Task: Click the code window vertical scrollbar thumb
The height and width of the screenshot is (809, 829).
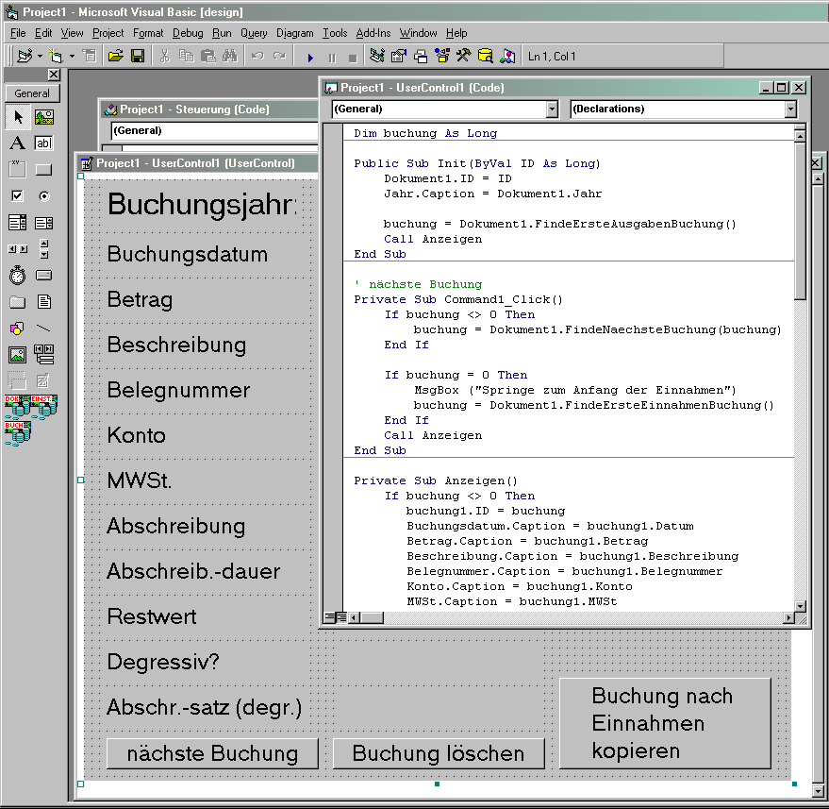Action: pyautogui.click(x=801, y=221)
